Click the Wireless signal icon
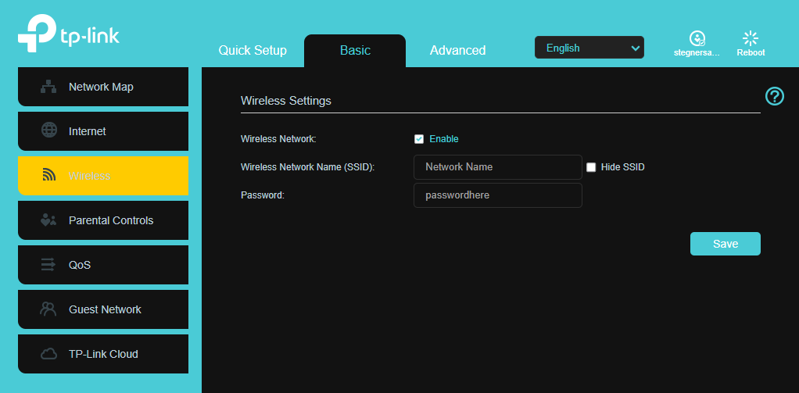 coord(48,176)
